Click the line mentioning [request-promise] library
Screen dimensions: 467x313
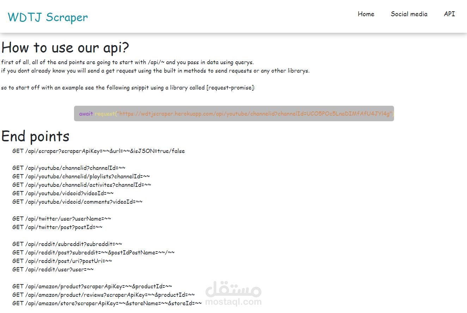pyautogui.click(x=128, y=88)
